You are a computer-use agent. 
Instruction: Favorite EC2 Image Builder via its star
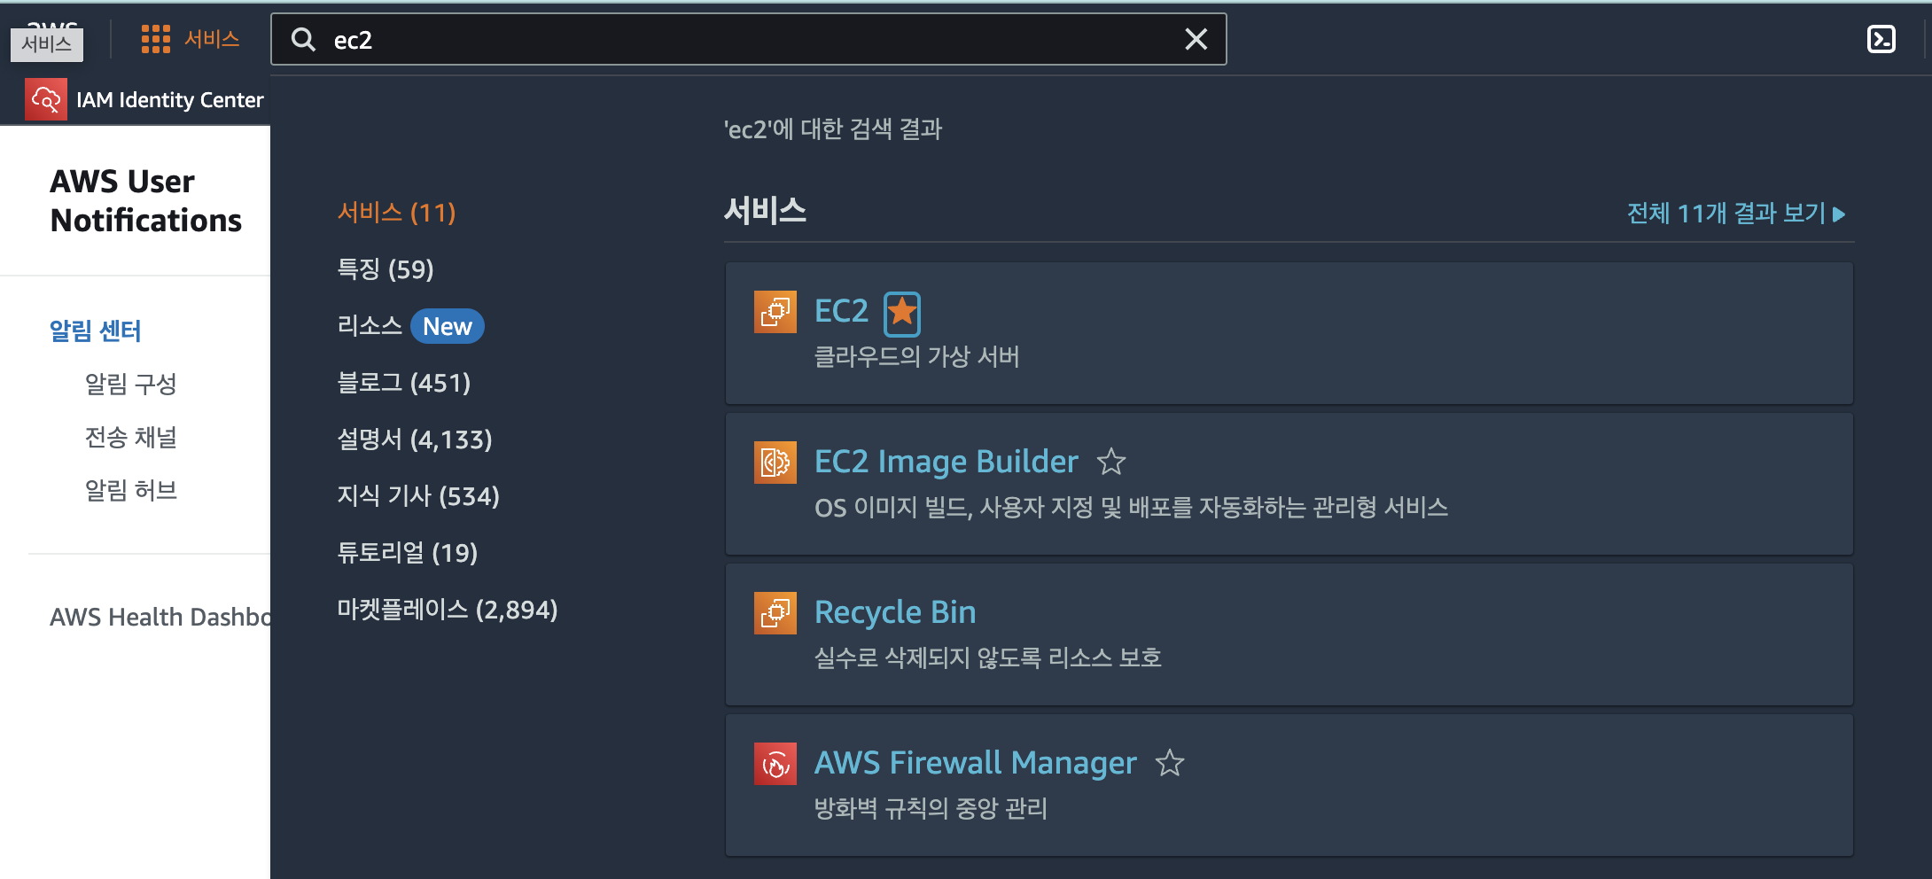(x=1111, y=462)
